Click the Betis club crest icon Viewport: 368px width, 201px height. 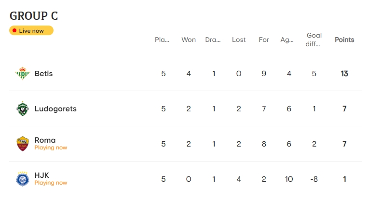[x=23, y=73]
